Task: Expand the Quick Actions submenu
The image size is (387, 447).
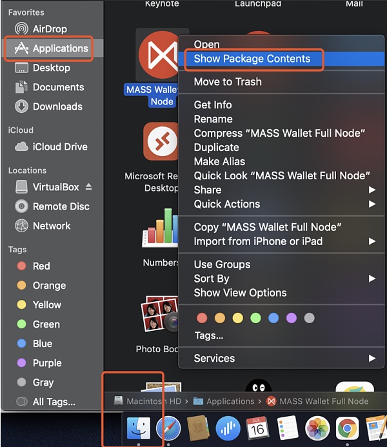Action: (x=372, y=204)
